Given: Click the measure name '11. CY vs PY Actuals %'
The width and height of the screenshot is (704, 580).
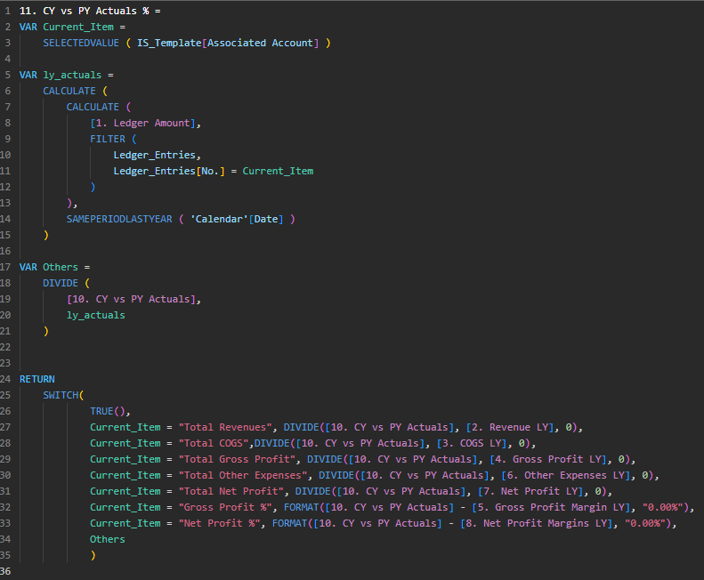Looking at the screenshot, I should (85, 11).
